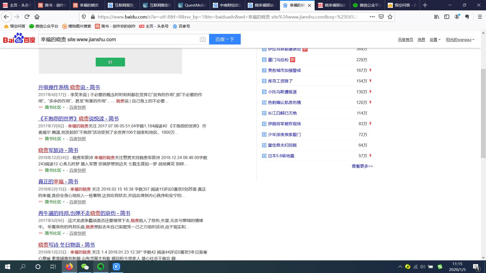This screenshot has width=486, height=273.
Task: Bookmark this page with the star icon
Action: click(x=390, y=17)
